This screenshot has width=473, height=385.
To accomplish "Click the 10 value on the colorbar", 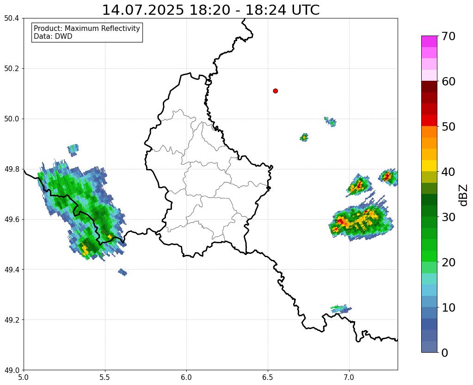I will [448, 307].
